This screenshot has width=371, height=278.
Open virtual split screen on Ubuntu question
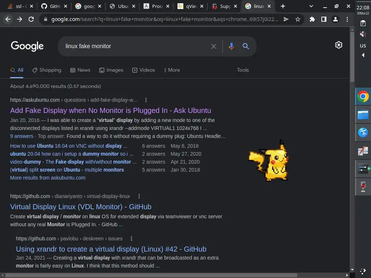[x=67, y=170]
